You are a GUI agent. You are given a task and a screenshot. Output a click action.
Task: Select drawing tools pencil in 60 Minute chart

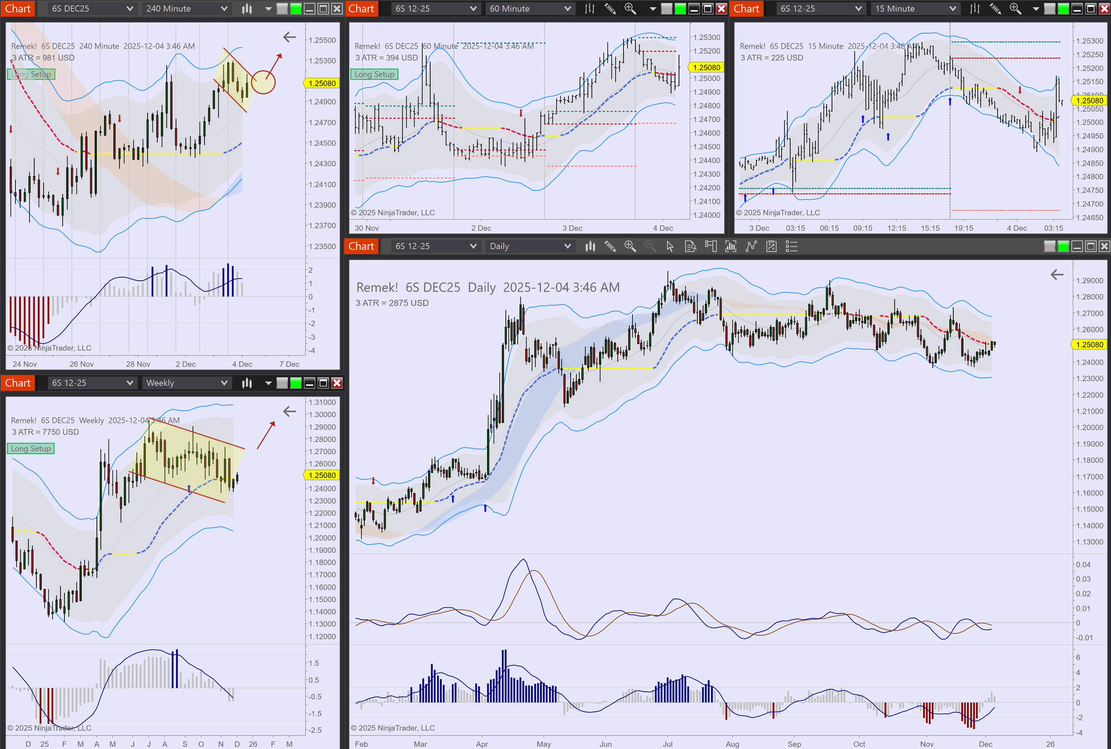pos(610,8)
